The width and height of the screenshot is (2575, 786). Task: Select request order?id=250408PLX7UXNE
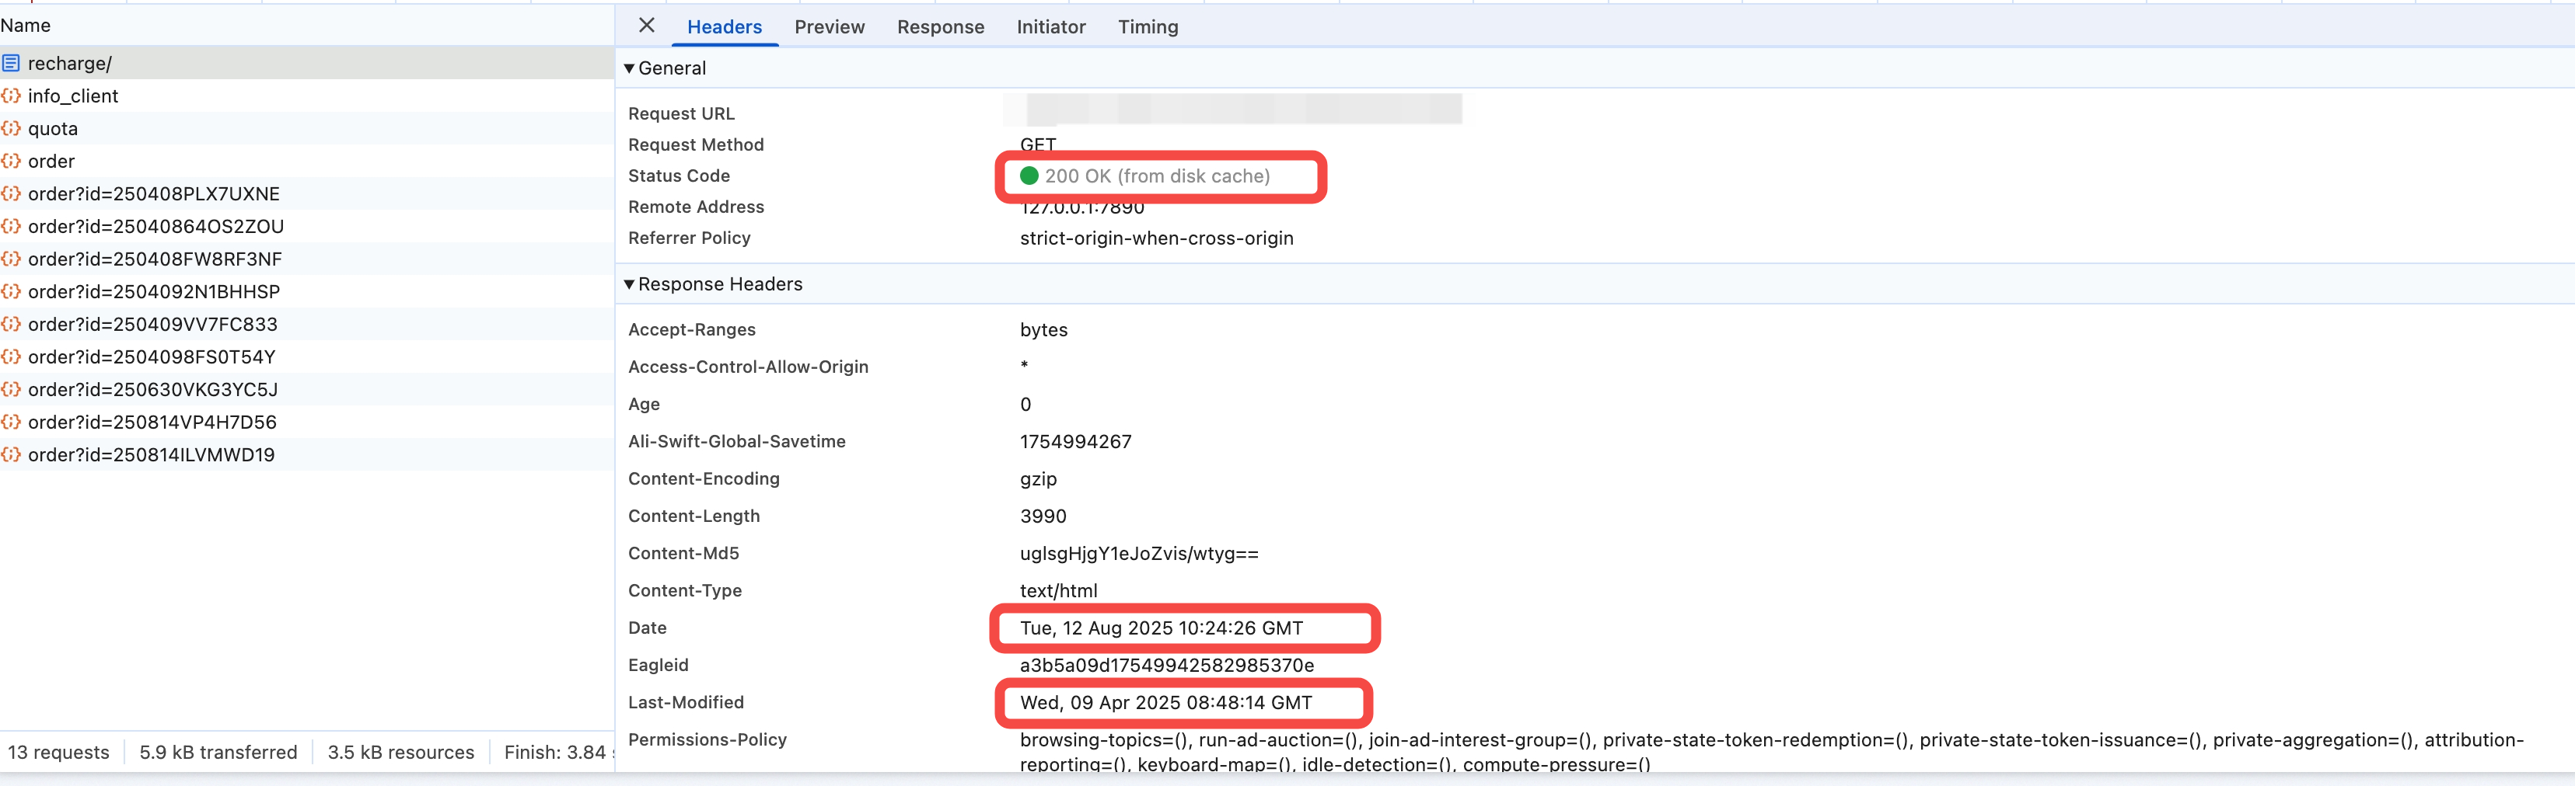click(307, 193)
